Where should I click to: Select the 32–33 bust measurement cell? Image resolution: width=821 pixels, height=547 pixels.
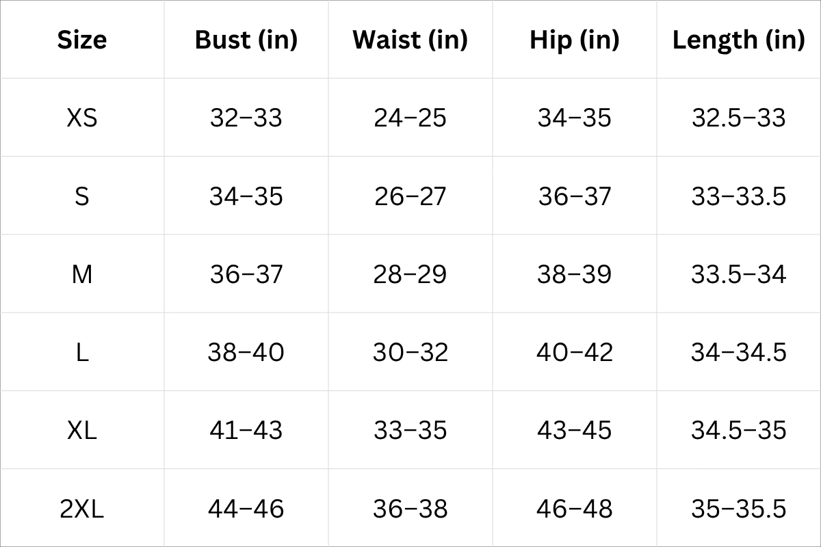click(246, 118)
